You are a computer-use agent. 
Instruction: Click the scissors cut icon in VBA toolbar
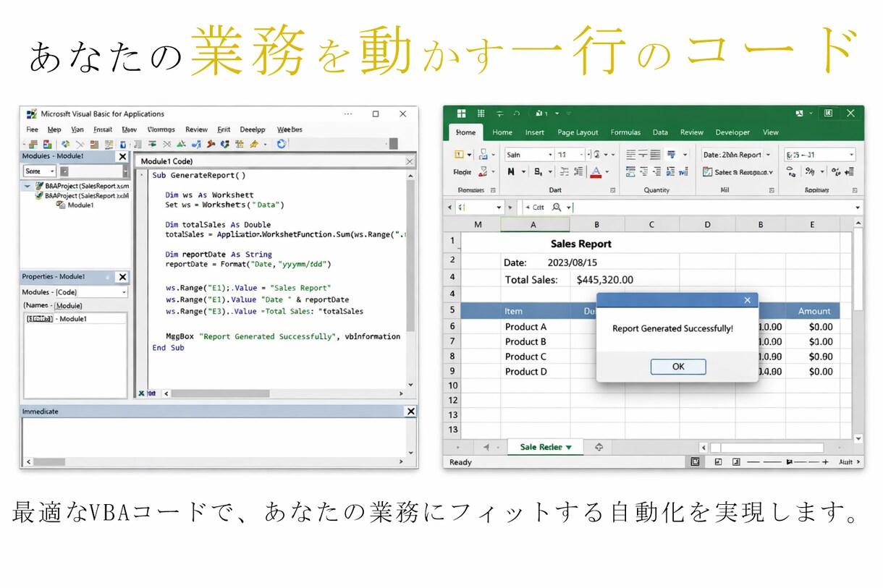80,145
